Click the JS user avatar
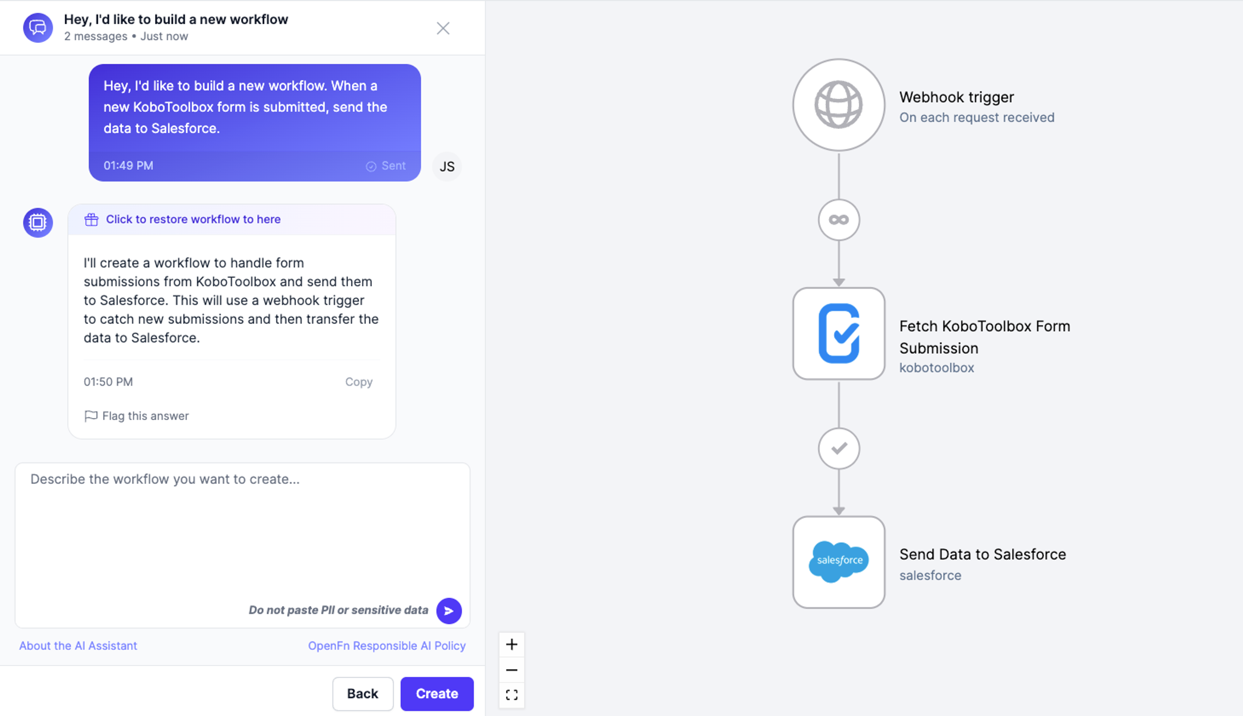1243x716 pixels. pos(447,167)
